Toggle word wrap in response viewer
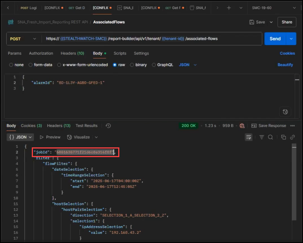 click(249, 137)
